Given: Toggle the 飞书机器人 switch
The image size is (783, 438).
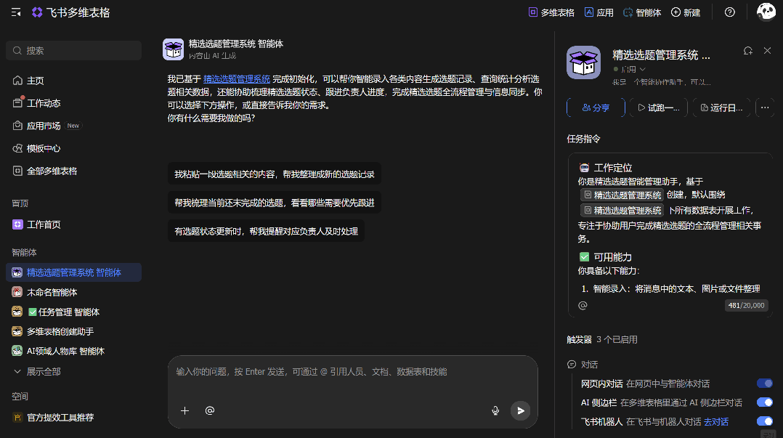Looking at the screenshot, I should [765, 421].
